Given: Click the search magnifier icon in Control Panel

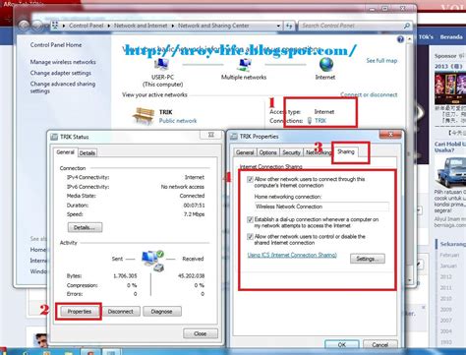Looking at the screenshot, I should coord(406,26).
